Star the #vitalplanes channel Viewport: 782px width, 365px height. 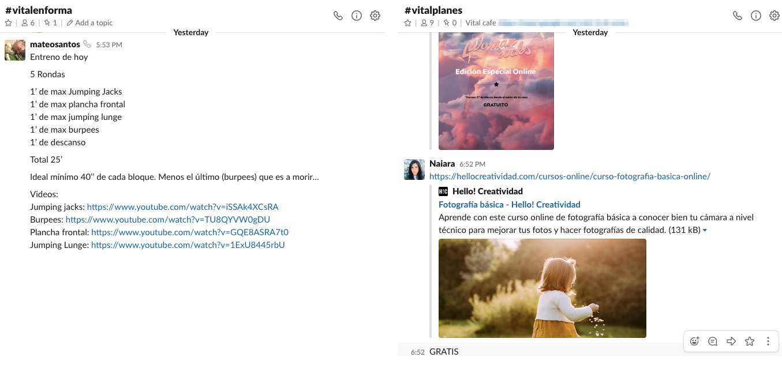[x=408, y=23]
